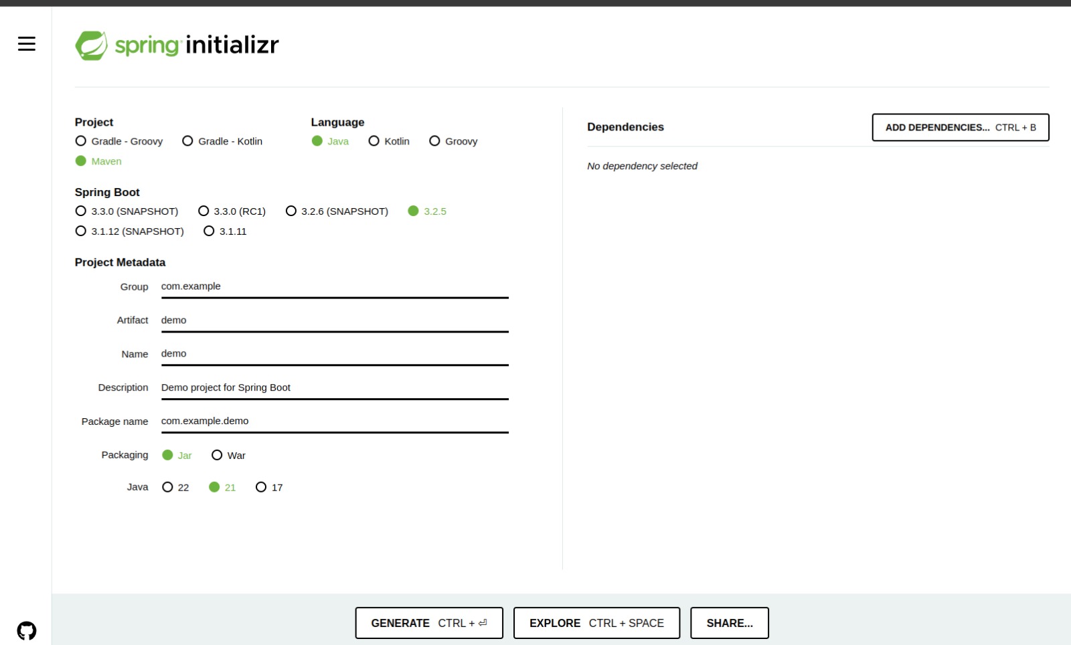This screenshot has height=645, width=1071.
Task: Open the hamburger navigation menu
Action: [x=26, y=43]
